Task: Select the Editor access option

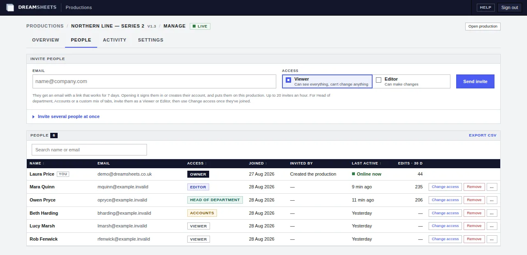Action: click(411, 81)
